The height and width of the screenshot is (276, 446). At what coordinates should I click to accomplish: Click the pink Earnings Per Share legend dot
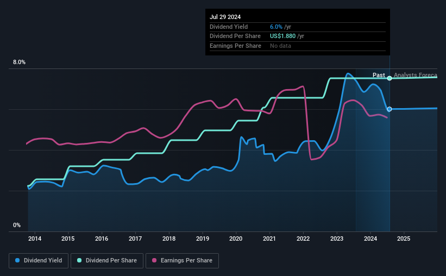click(x=154, y=260)
